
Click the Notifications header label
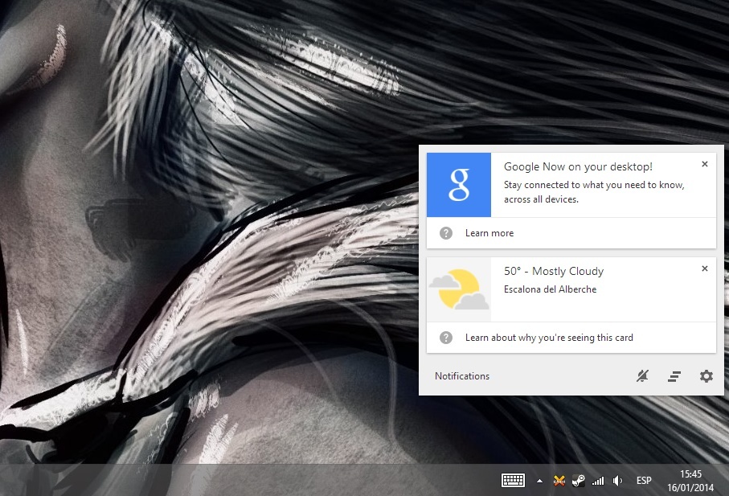tap(462, 375)
